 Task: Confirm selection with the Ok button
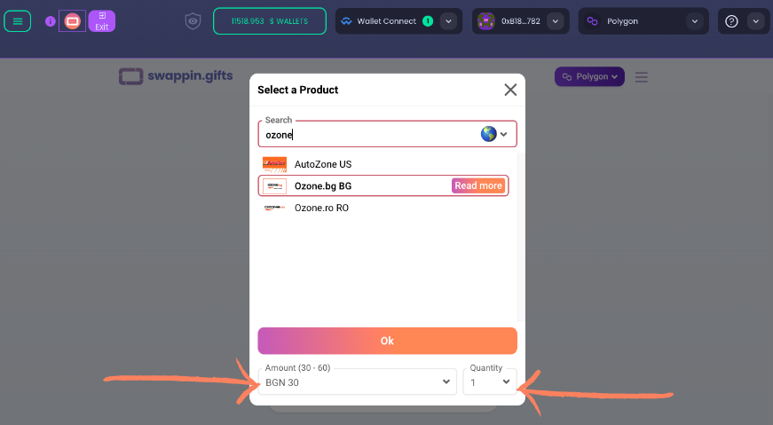pyautogui.click(x=387, y=341)
